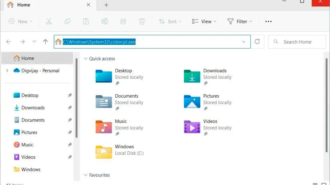Go back with the left arrow
The image size is (330, 185).
(x=9, y=42)
